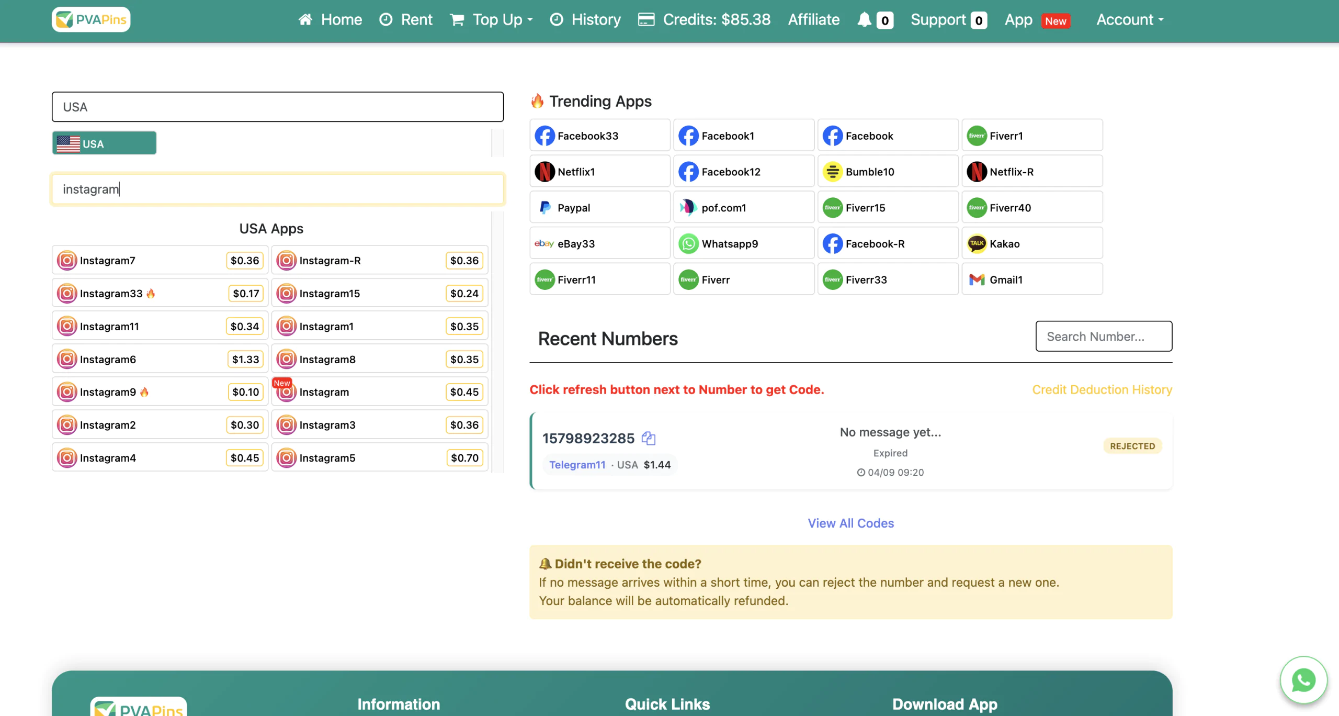Select Facebook33 trending app

(600, 136)
